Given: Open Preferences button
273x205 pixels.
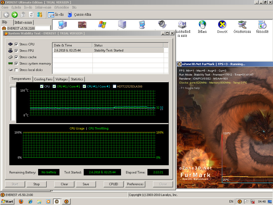Looking at the screenshot, I should [x=135, y=184].
